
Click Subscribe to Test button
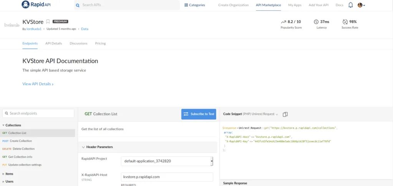pyautogui.click(x=199, y=114)
